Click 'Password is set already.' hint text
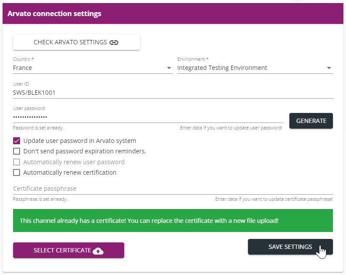This screenshot has height=275, width=346. (x=38, y=128)
